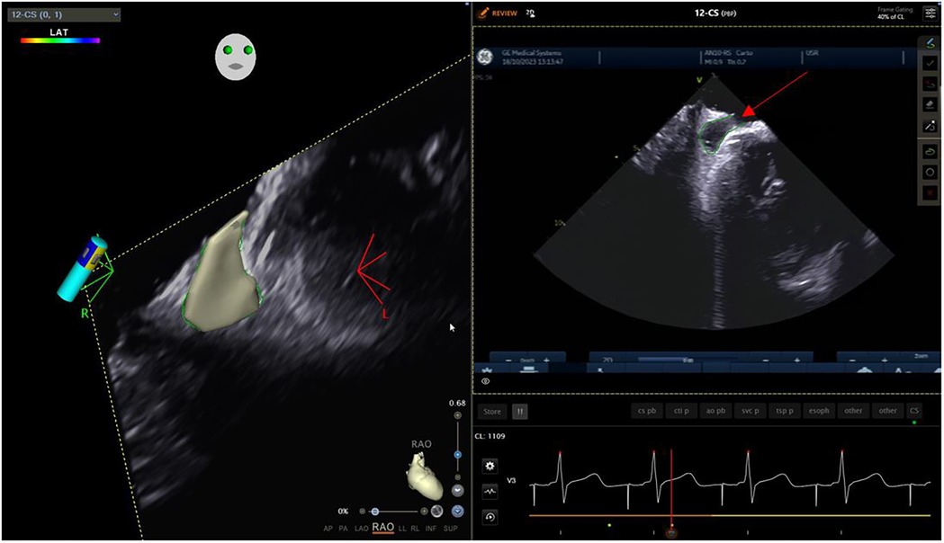Select the tsp p tag button
The width and height of the screenshot is (944, 543).
(x=785, y=411)
